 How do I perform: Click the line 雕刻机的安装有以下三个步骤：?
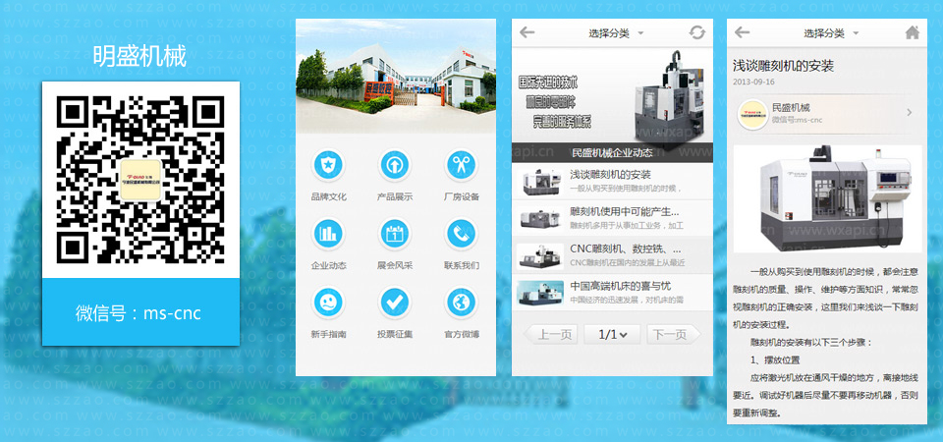[811, 342]
